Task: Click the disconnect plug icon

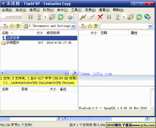Action: coord(92,17)
